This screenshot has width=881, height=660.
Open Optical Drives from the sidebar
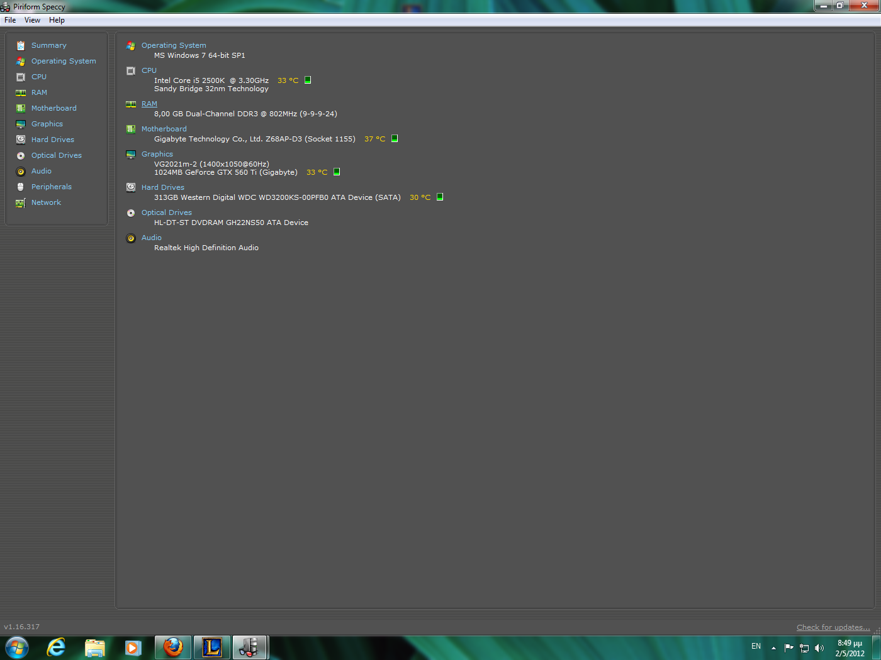click(x=57, y=155)
